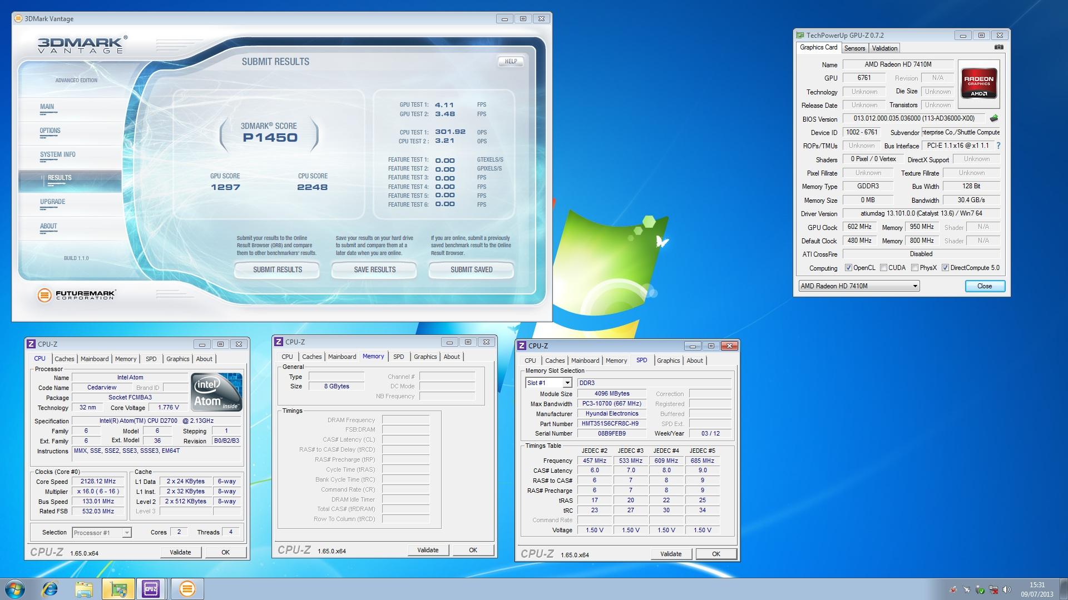
Task: Click the P1450 3DMark score
Action: (x=270, y=138)
